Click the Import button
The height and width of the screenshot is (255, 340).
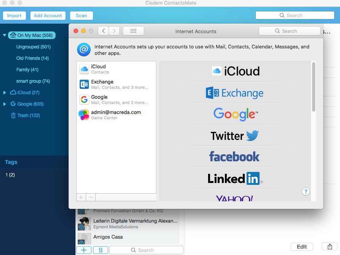pyautogui.click(x=14, y=16)
